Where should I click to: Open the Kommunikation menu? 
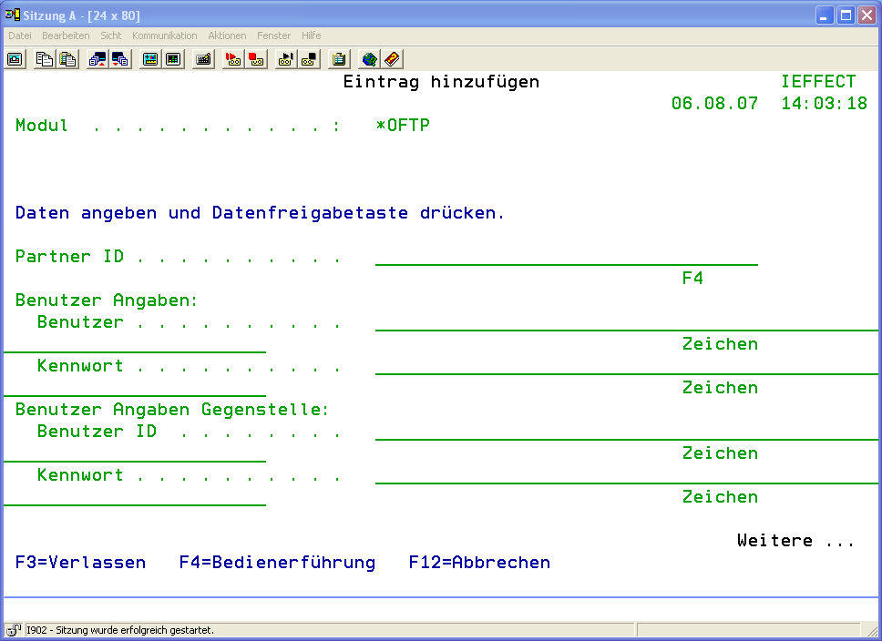[164, 36]
